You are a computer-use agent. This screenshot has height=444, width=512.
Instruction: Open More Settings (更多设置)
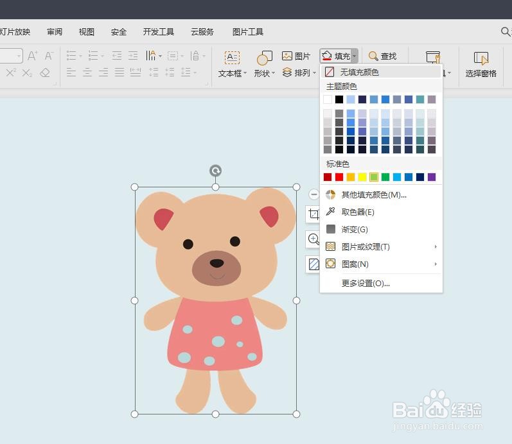coord(381,283)
